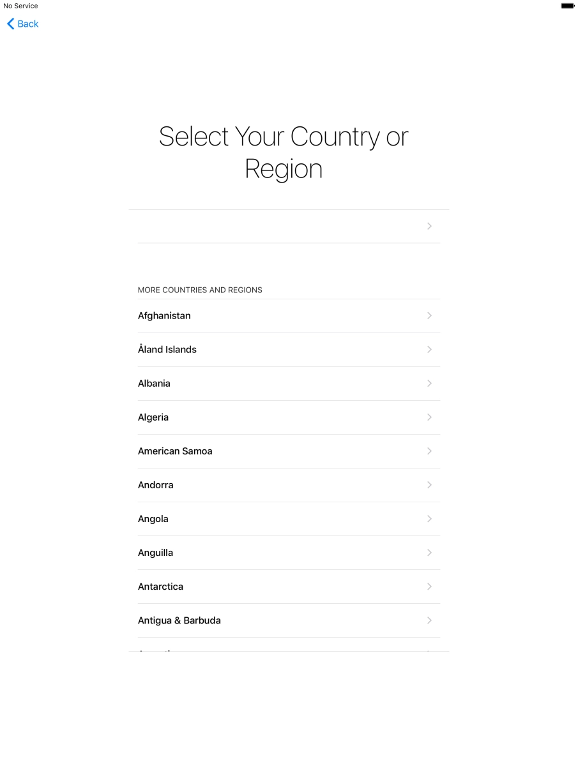This screenshot has height=771, width=578.
Task: Expand the Algeria row chevron
Action: [429, 417]
